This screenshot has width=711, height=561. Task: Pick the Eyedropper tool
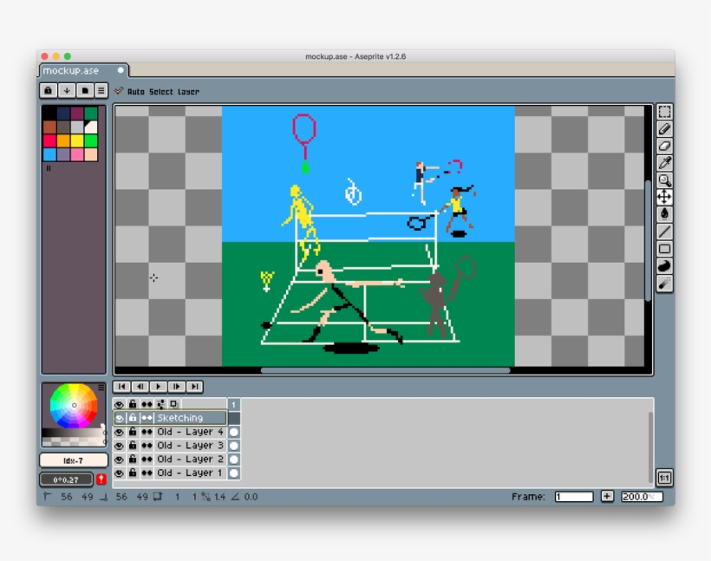click(x=664, y=163)
